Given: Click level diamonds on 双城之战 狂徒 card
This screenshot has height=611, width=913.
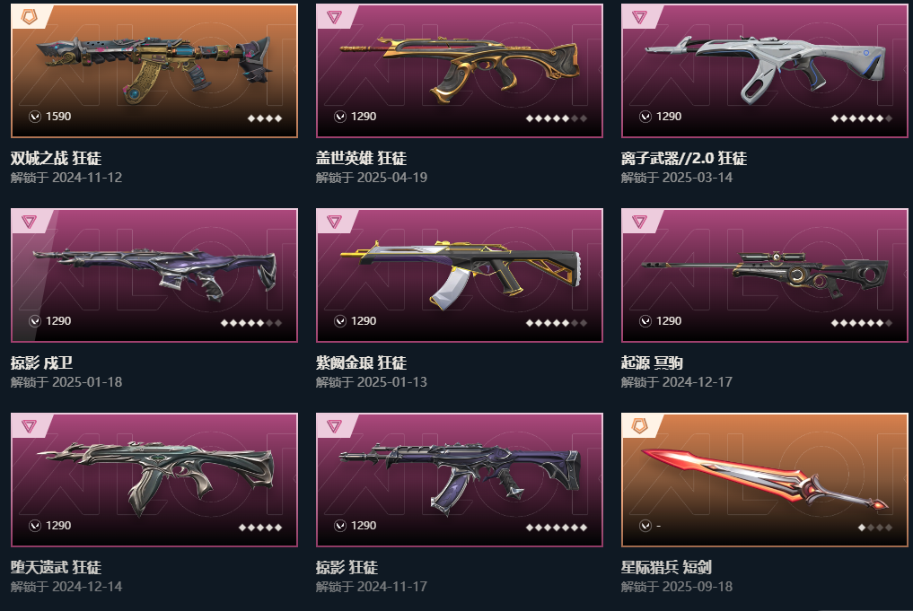Looking at the screenshot, I should (x=265, y=118).
